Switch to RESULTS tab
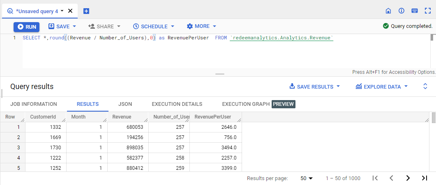Image resolution: width=436 pixels, height=185 pixels. click(88, 104)
